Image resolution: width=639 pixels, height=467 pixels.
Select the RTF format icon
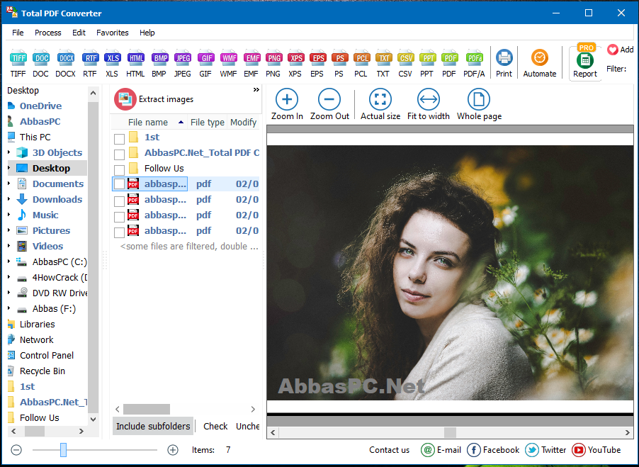(90, 64)
